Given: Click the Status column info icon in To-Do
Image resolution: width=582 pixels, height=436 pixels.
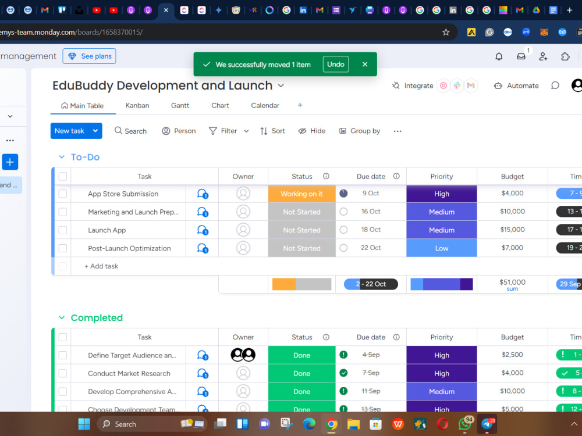Looking at the screenshot, I should [326, 176].
